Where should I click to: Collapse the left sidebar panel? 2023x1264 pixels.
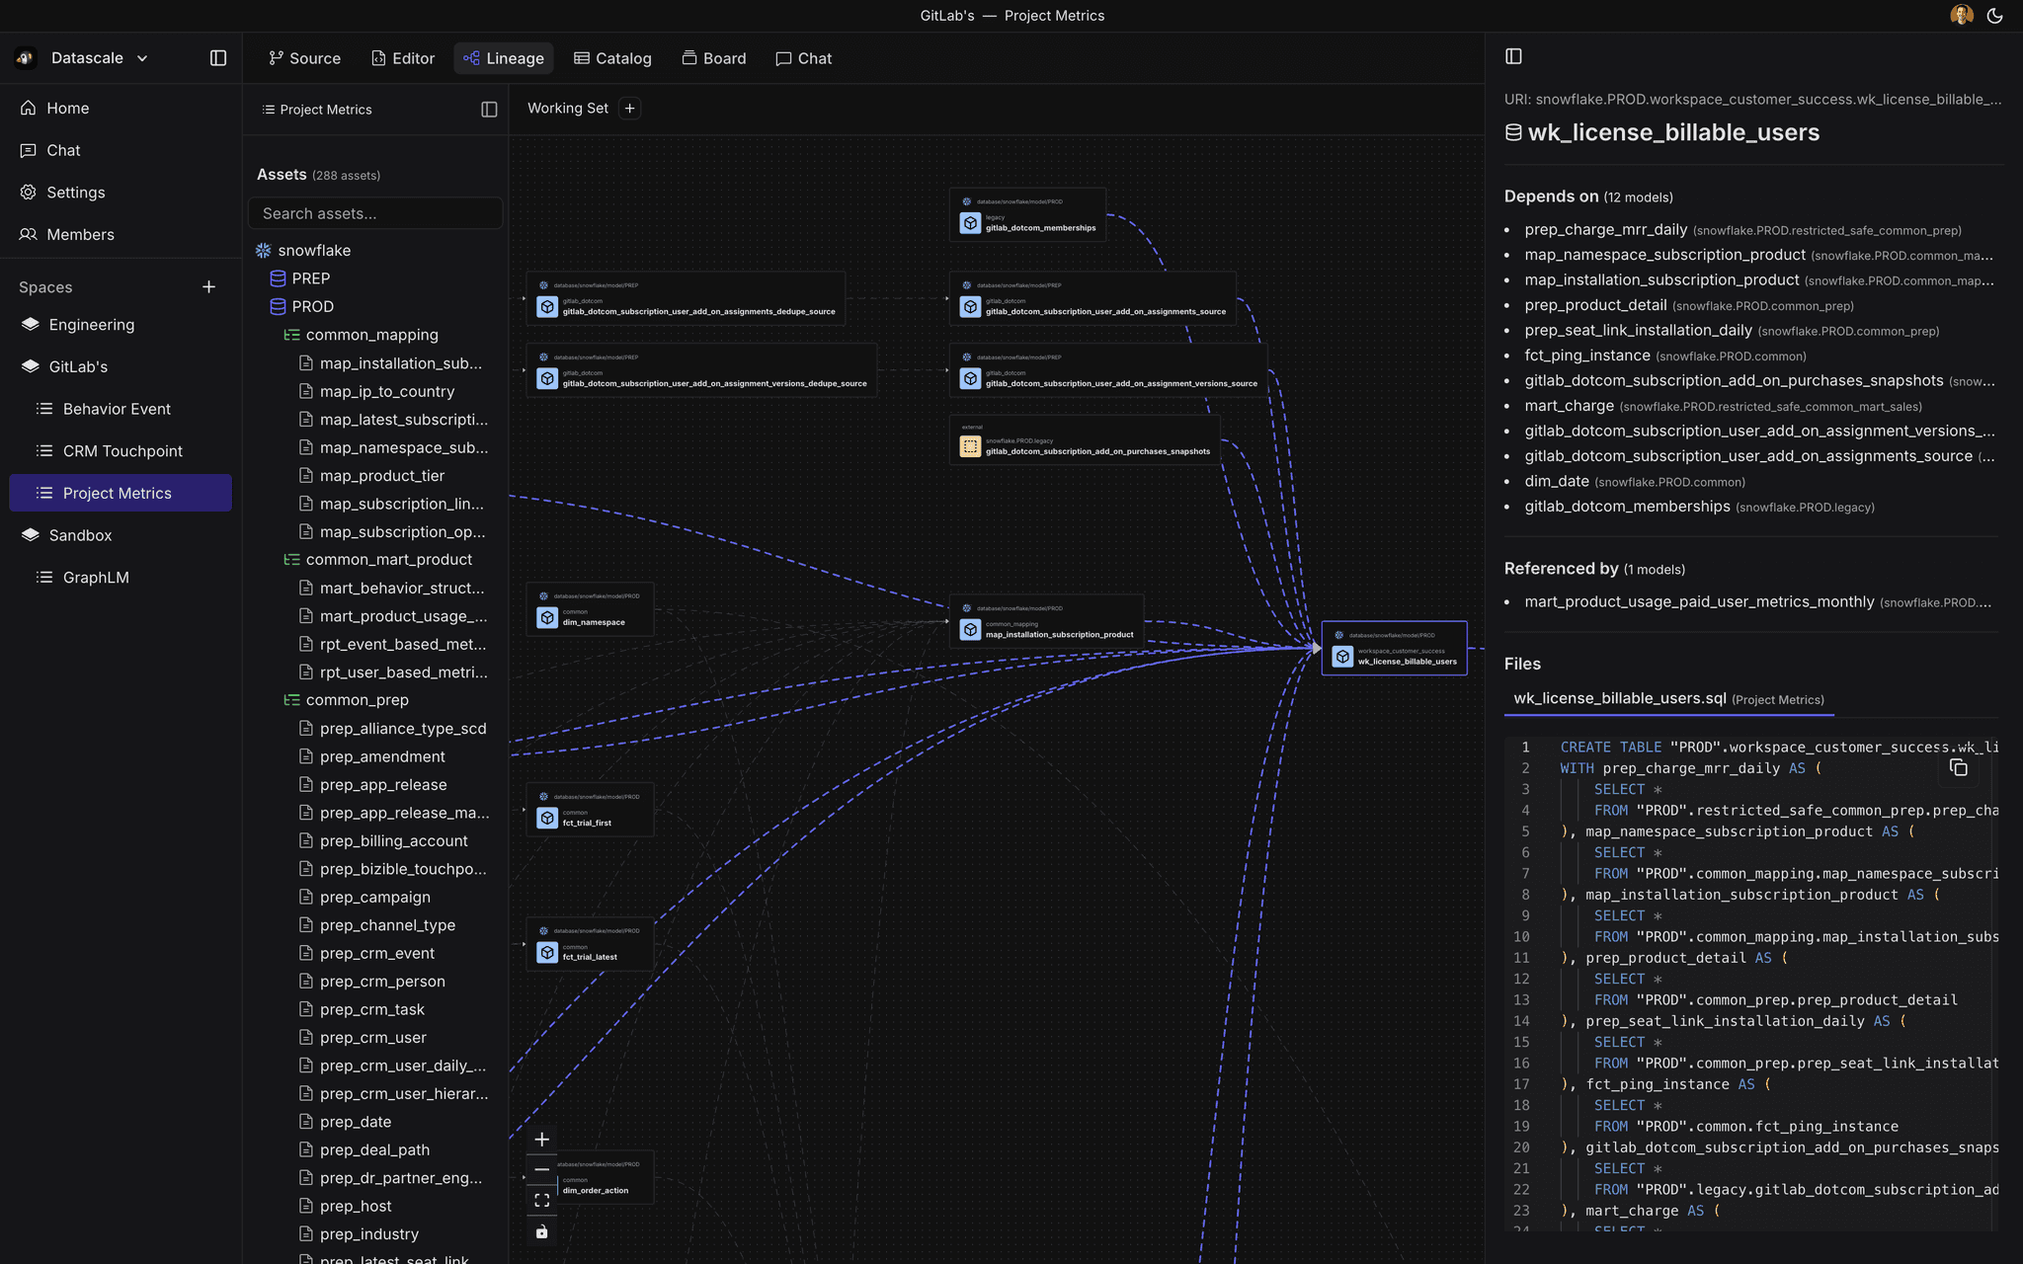click(217, 57)
